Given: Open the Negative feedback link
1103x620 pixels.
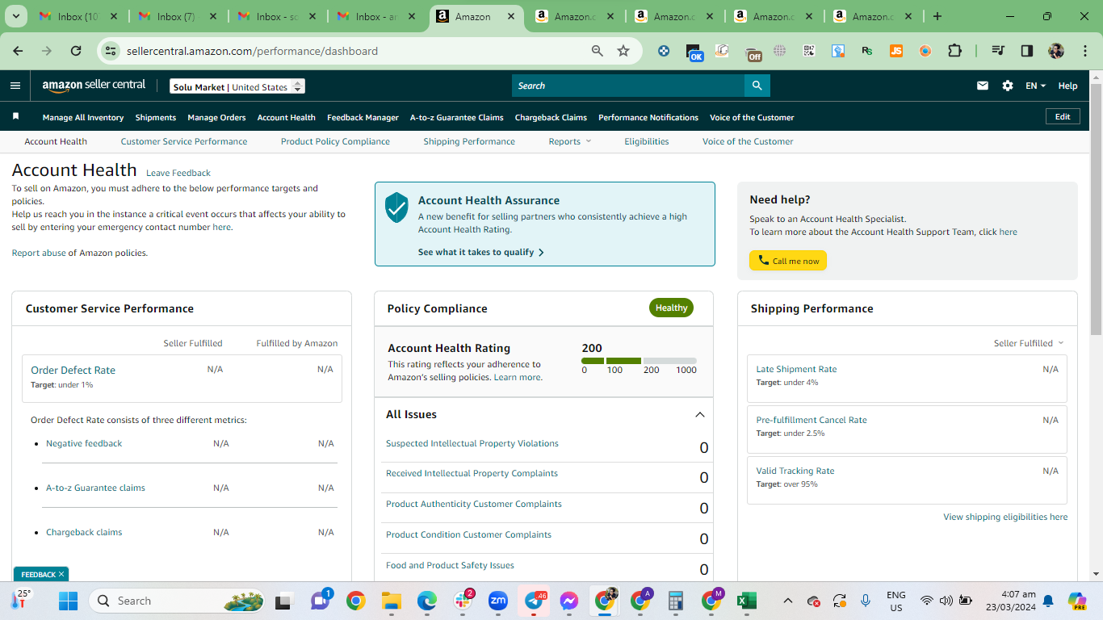Looking at the screenshot, I should point(84,443).
